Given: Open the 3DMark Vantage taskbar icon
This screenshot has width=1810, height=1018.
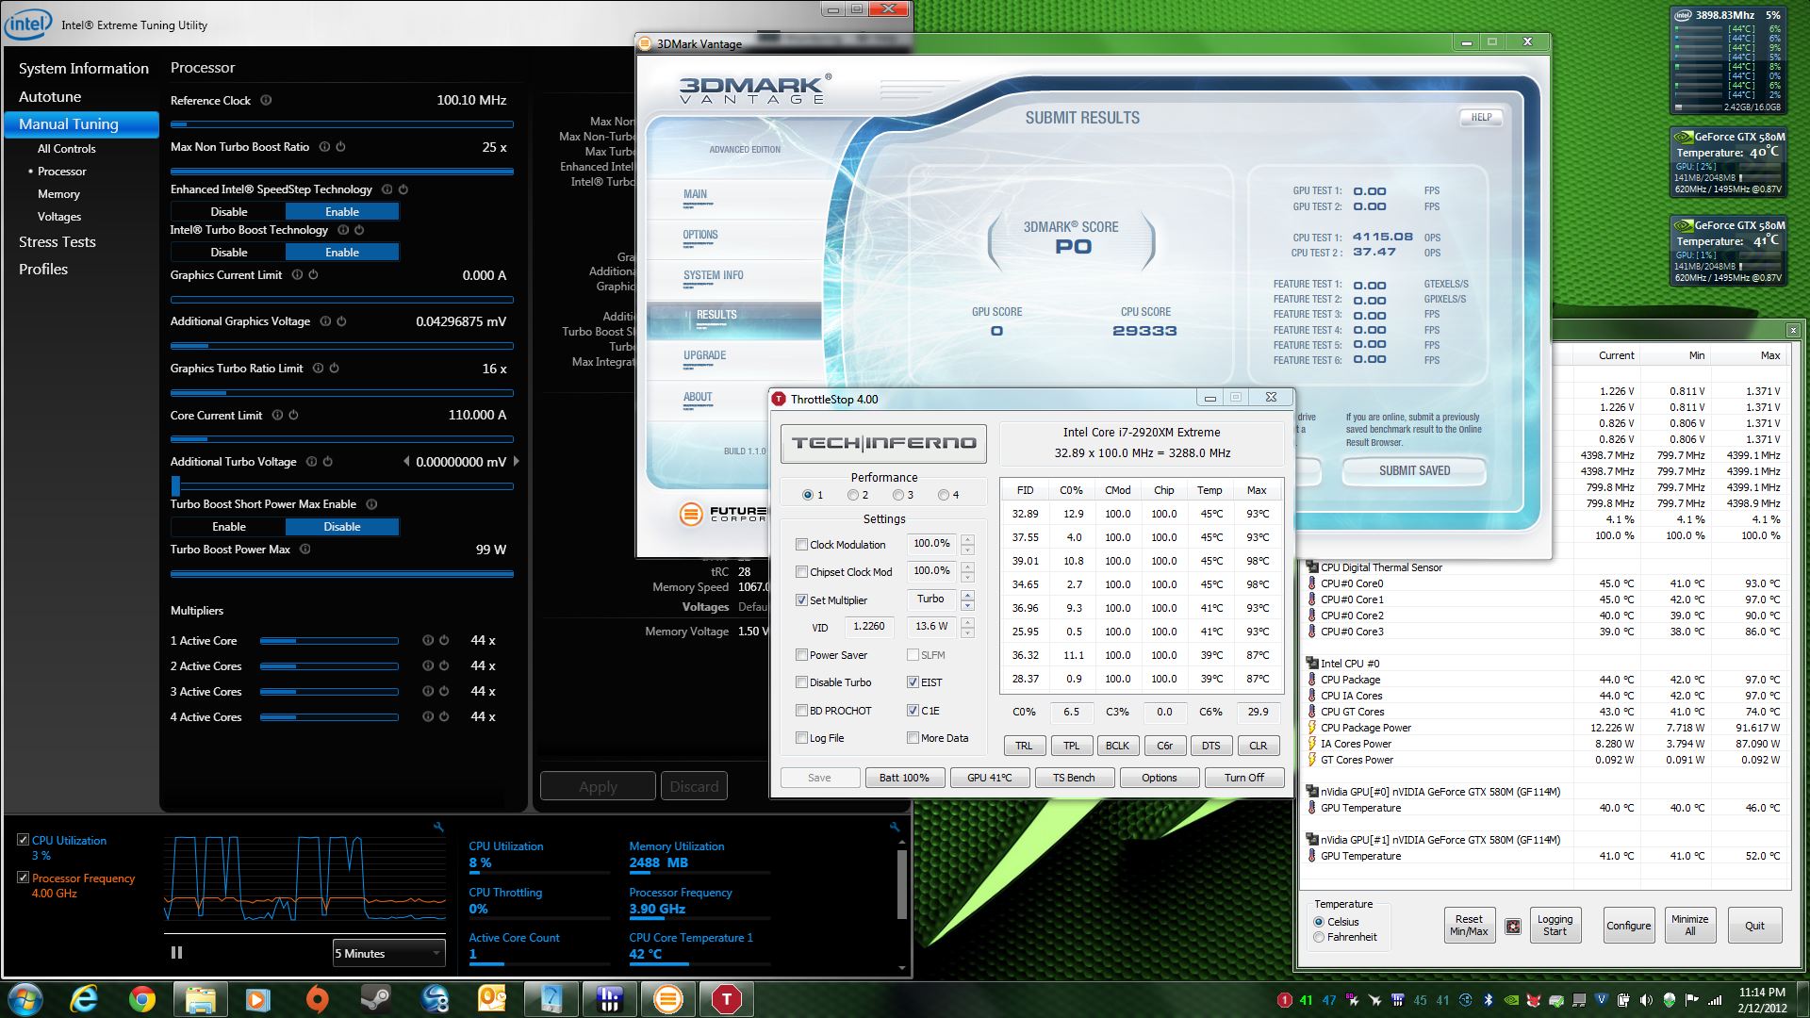Looking at the screenshot, I should pos(668,999).
